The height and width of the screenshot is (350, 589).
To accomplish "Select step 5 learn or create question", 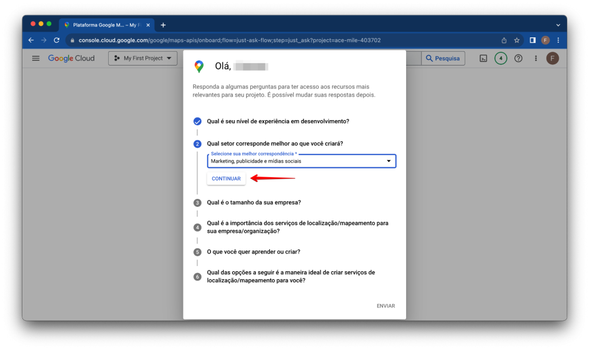I will point(254,252).
